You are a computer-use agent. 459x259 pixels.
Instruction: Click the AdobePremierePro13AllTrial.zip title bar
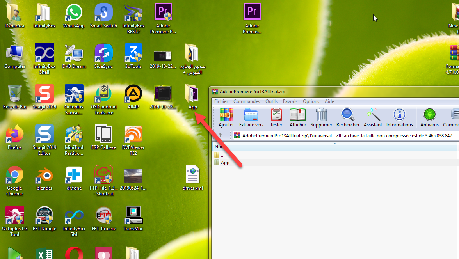click(x=335, y=92)
